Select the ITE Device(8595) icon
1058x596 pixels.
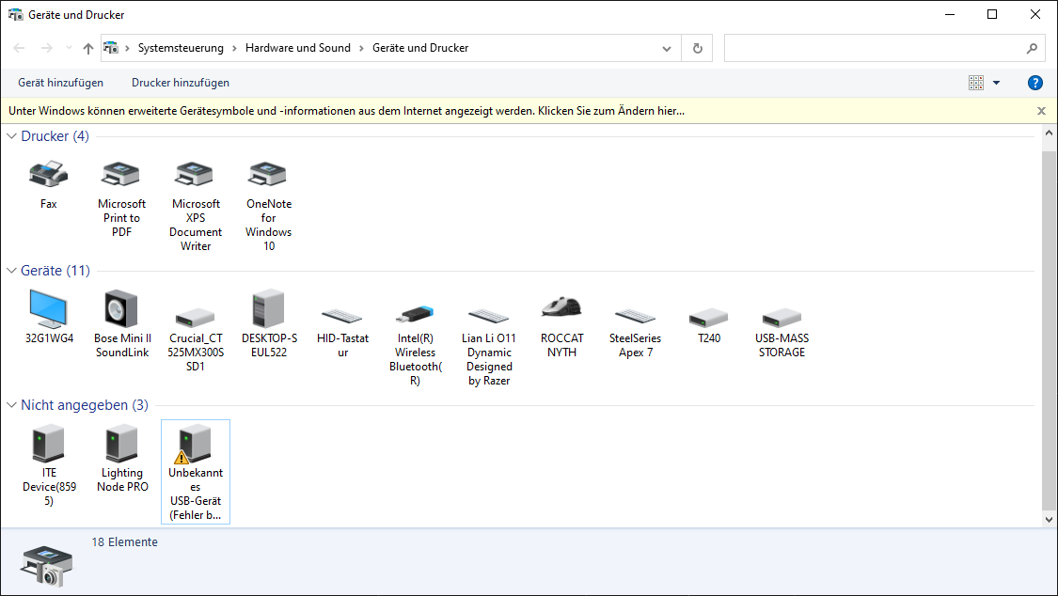click(49, 443)
